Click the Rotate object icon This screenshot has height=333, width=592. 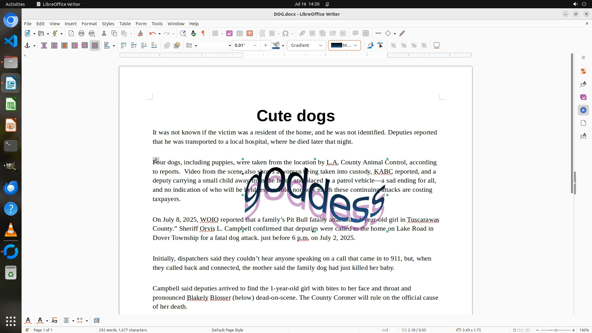370,45
